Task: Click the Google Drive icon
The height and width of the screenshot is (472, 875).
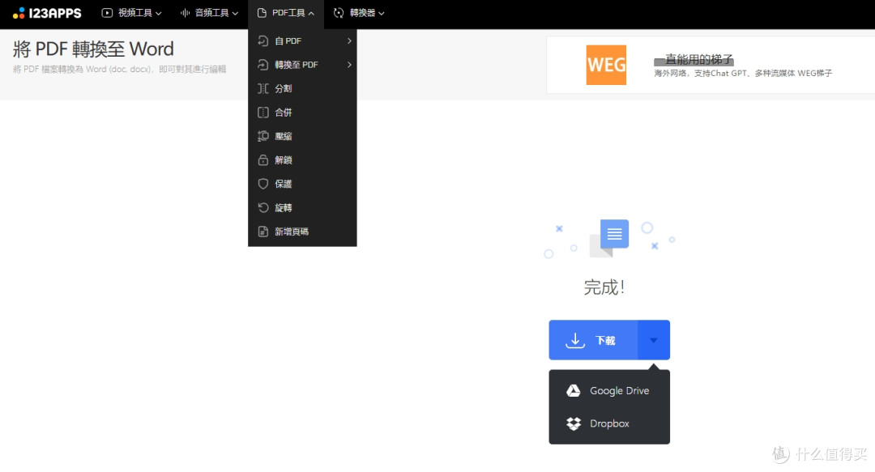Action: pos(574,390)
